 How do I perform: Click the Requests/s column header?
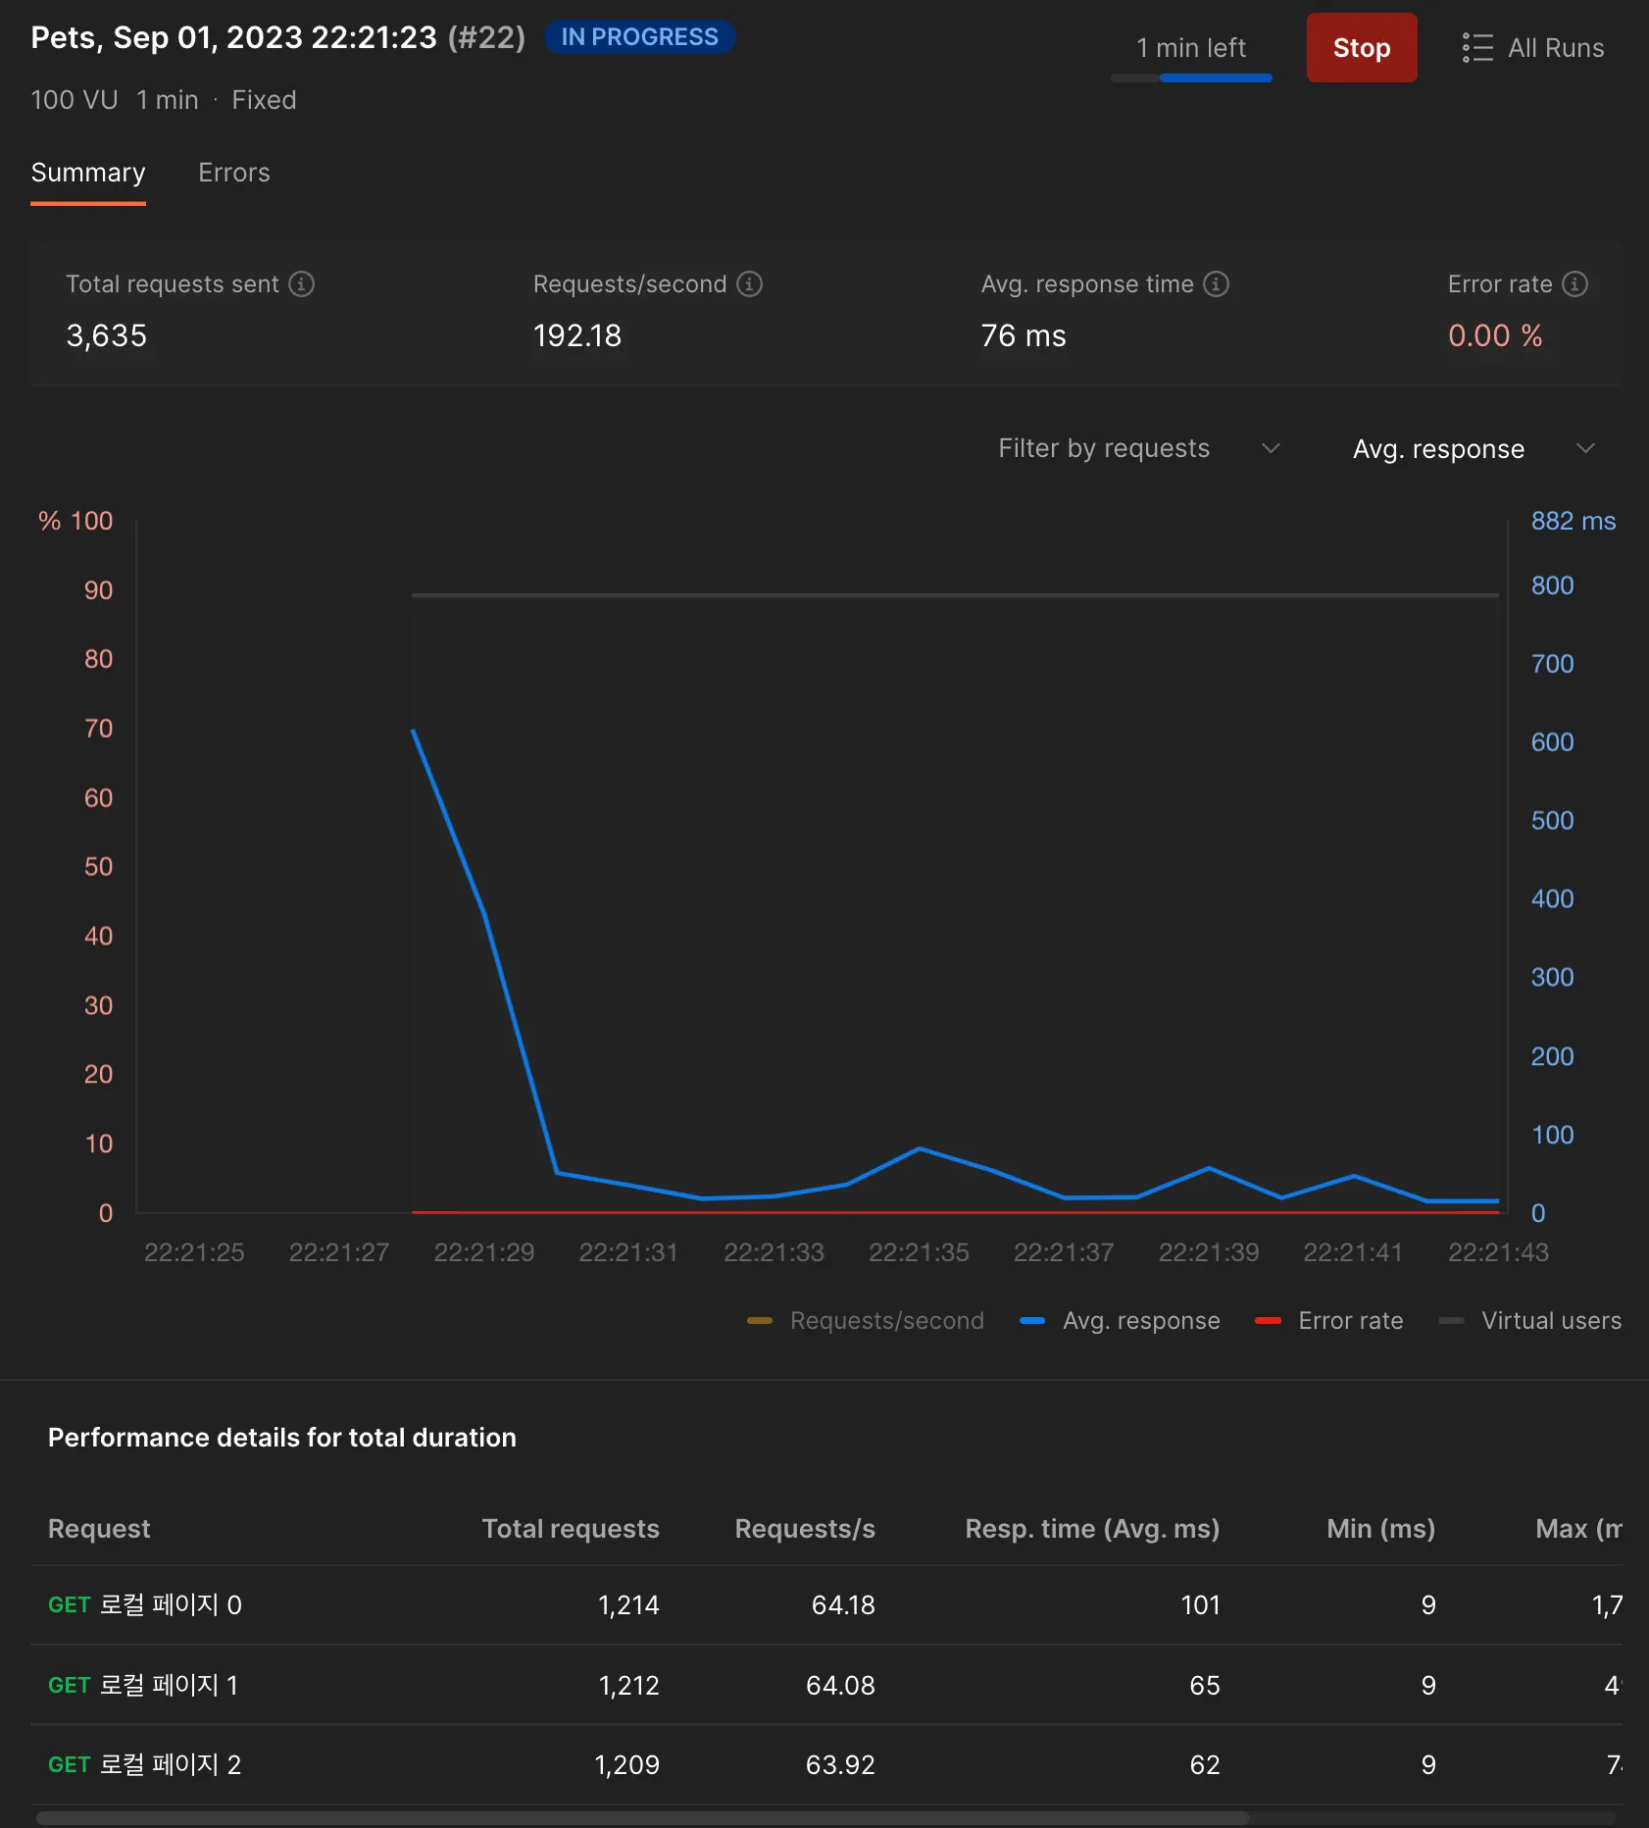[x=805, y=1529]
